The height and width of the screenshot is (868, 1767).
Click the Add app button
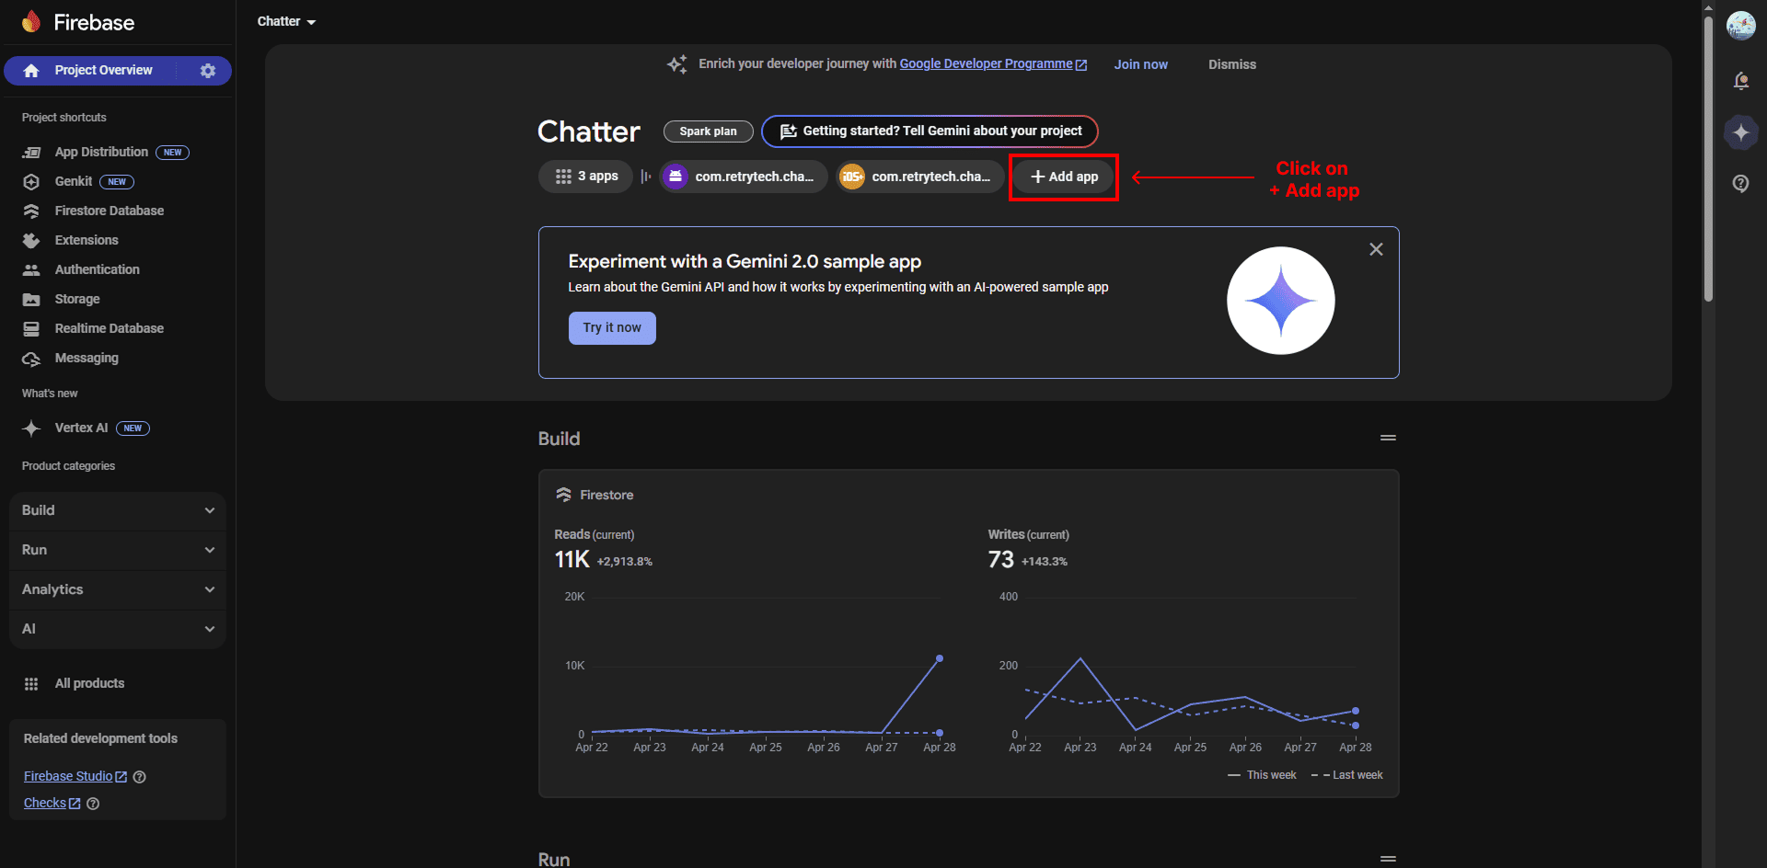(x=1063, y=177)
